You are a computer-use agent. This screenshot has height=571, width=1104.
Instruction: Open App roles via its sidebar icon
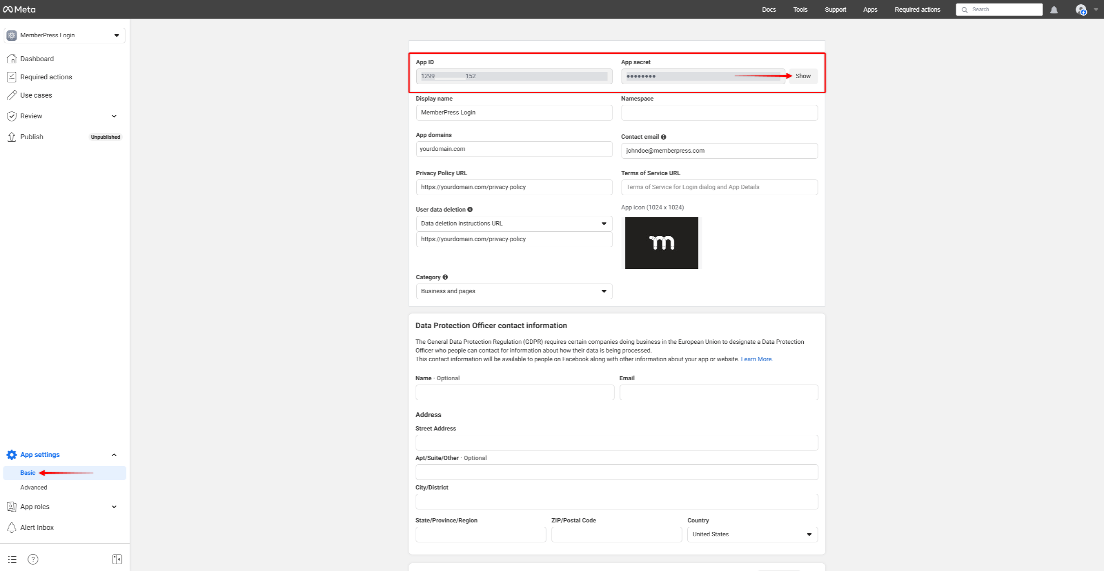(12, 506)
